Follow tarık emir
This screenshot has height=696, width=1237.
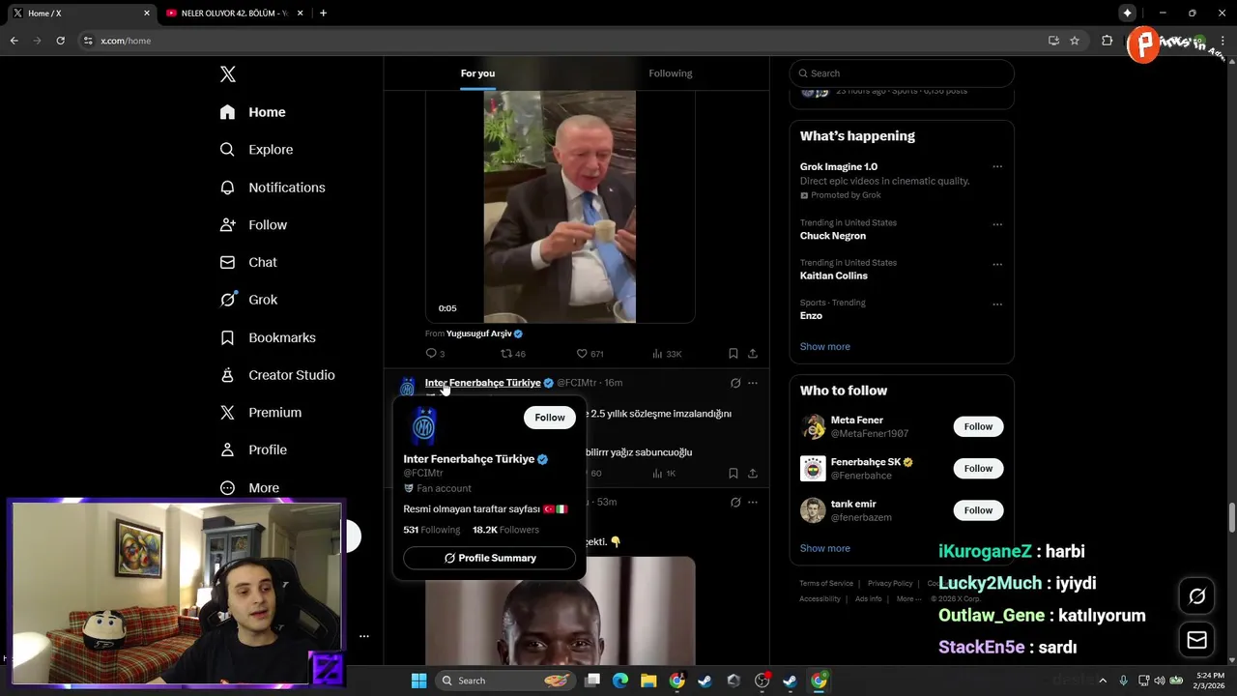tap(978, 510)
